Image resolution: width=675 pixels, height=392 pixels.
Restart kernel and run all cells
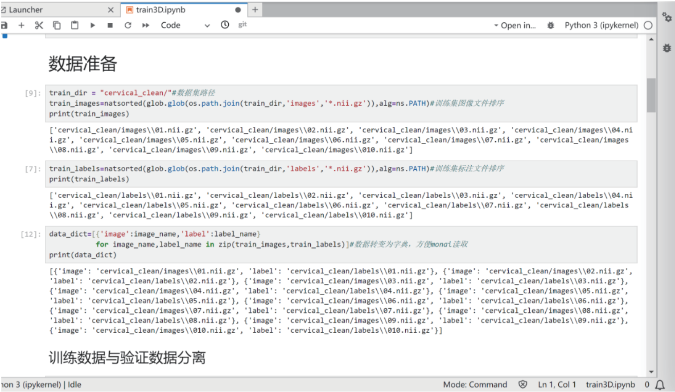[146, 25]
